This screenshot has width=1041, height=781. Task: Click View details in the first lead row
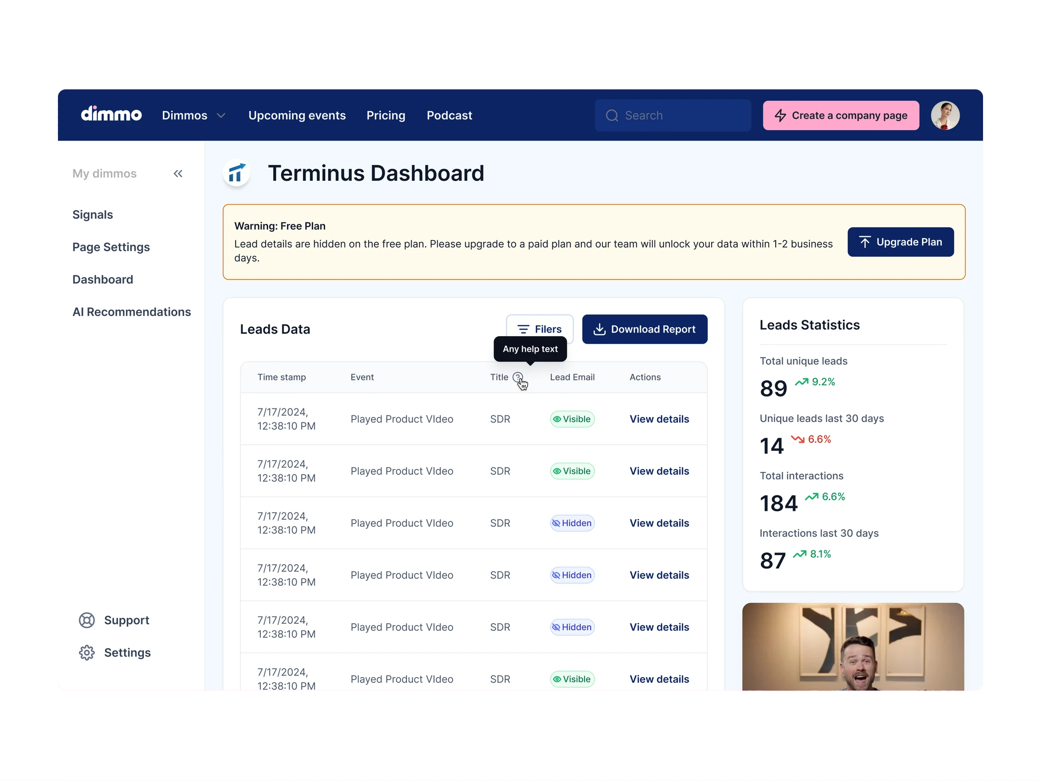pos(659,419)
